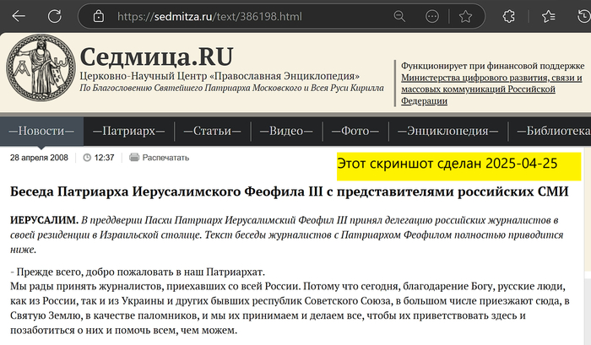Add page to favorites with star icon
The width and height of the screenshot is (591, 345).
(465, 16)
